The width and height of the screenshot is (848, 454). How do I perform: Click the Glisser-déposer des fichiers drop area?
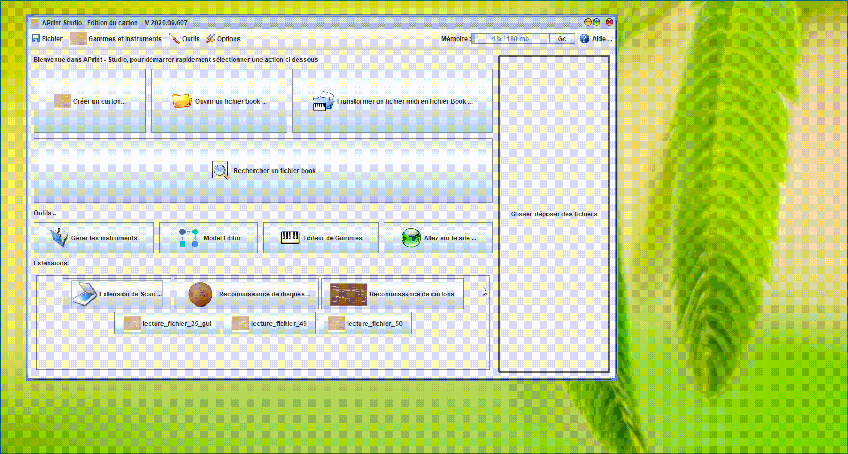click(x=554, y=214)
